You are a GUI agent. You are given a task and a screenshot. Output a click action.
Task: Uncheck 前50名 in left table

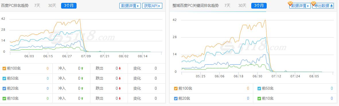[x=4, y=78]
